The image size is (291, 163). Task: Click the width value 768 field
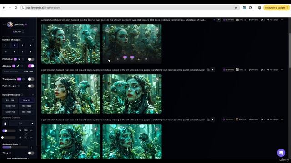[26, 130]
